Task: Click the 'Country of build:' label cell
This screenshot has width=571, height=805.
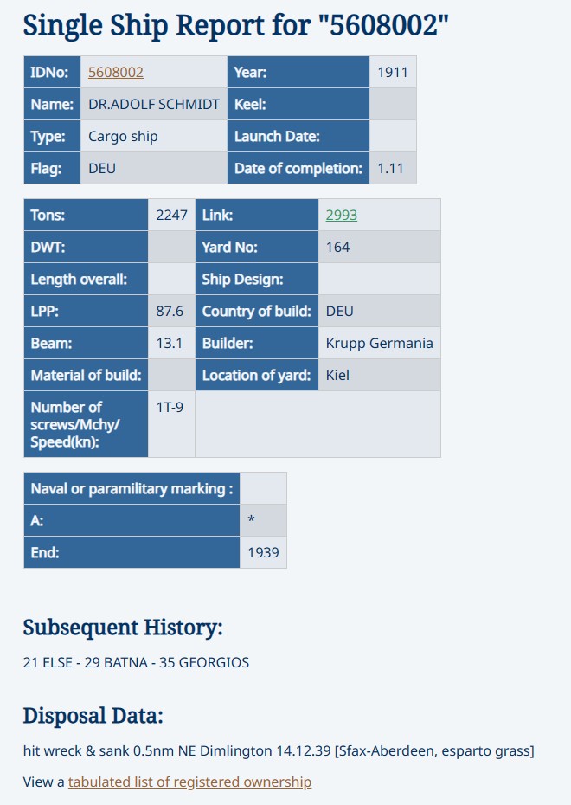Action: point(257,312)
